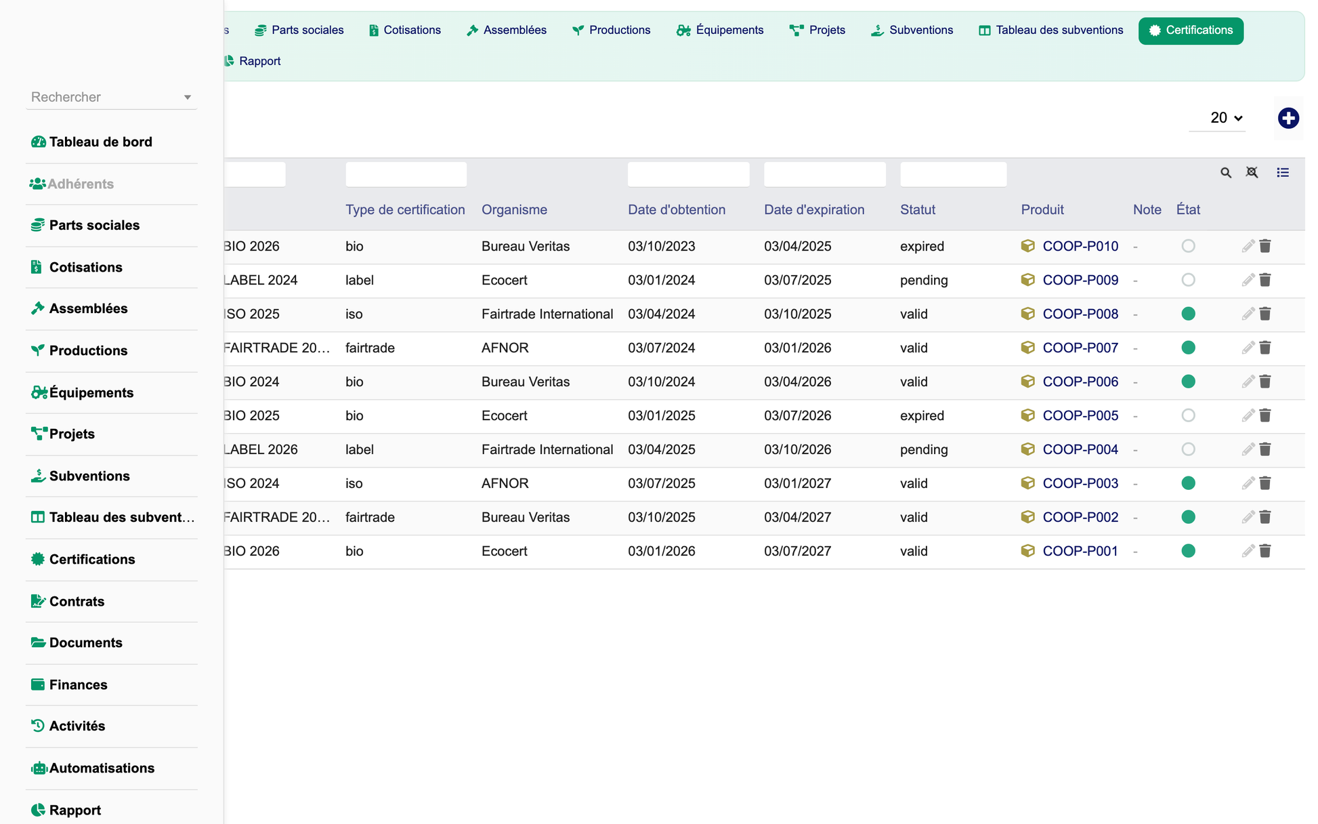This screenshot has height=824, width=1318.
Task: Clear filters with the crossed-out search icon
Action: click(1252, 173)
